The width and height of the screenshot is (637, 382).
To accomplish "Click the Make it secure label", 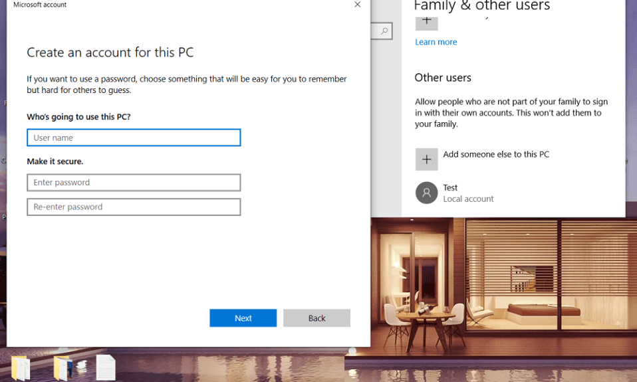I will click(x=55, y=161).
